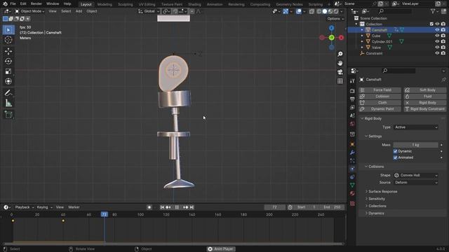Pause the animation playback
Screen dimensions: 449x252
[x=177, y=207]
